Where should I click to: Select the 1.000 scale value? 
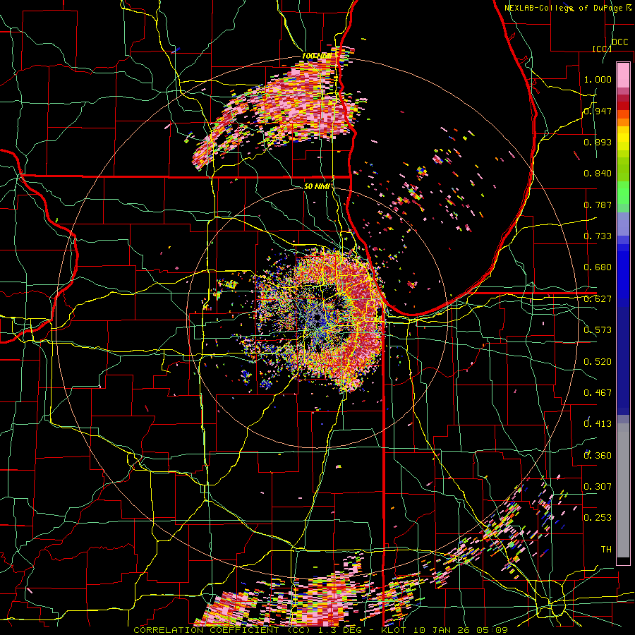click(x=598, y=79)
